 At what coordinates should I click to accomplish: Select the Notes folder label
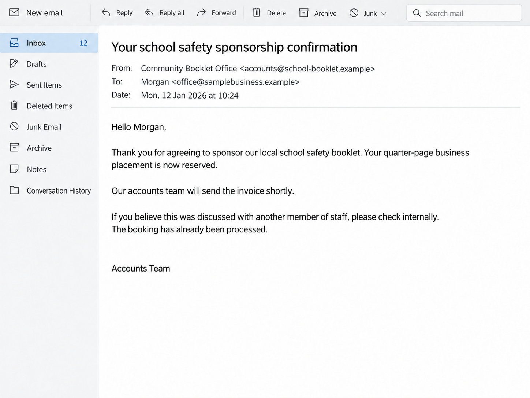(37, 170)
